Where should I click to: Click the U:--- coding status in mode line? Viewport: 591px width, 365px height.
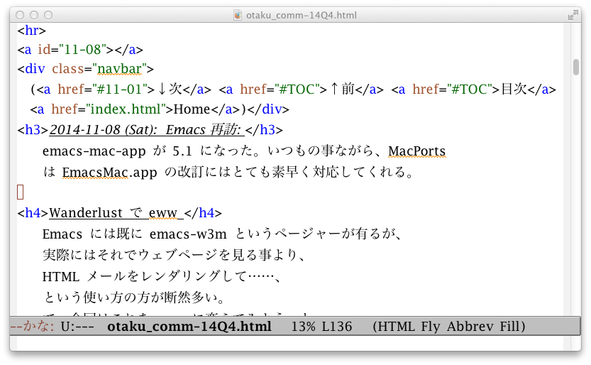point(77,326)
